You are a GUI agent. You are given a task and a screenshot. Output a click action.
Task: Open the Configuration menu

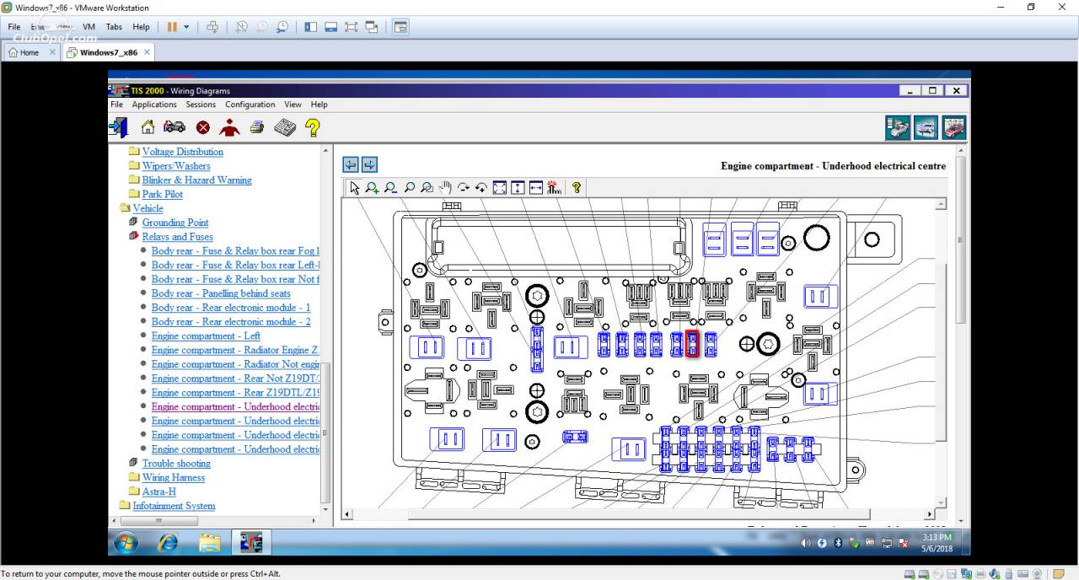(x=250, y=105)
